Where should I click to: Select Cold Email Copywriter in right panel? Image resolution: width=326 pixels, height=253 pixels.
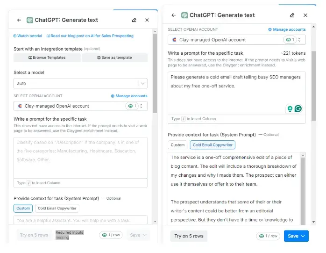pos(213,145)
